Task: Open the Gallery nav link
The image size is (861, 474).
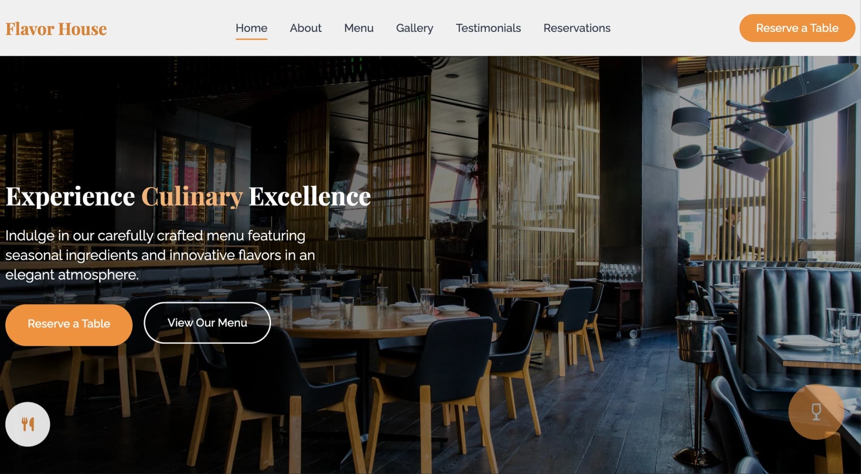Action: click(x=414, y=28)
